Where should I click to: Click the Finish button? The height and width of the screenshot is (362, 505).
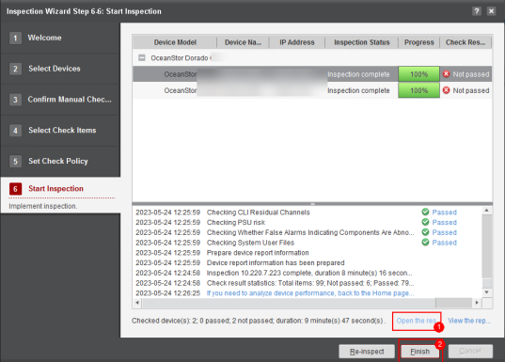coord(420,352)
